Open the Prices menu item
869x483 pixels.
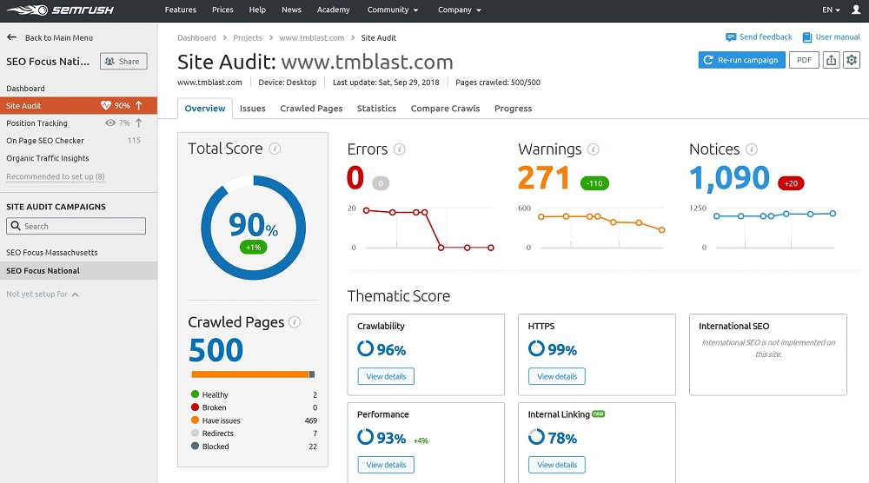pos(222,10)
